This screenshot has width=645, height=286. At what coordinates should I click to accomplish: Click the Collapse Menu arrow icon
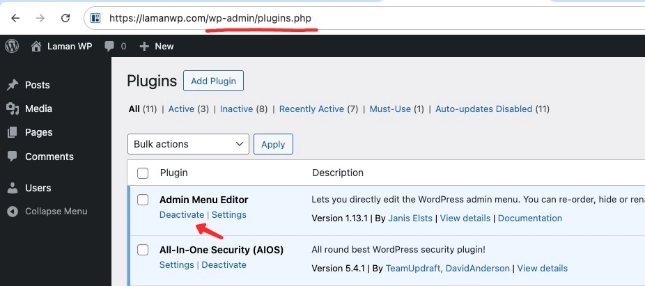[x=13, y=212]
